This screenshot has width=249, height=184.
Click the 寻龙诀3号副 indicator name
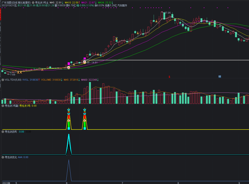pos(12,106)
